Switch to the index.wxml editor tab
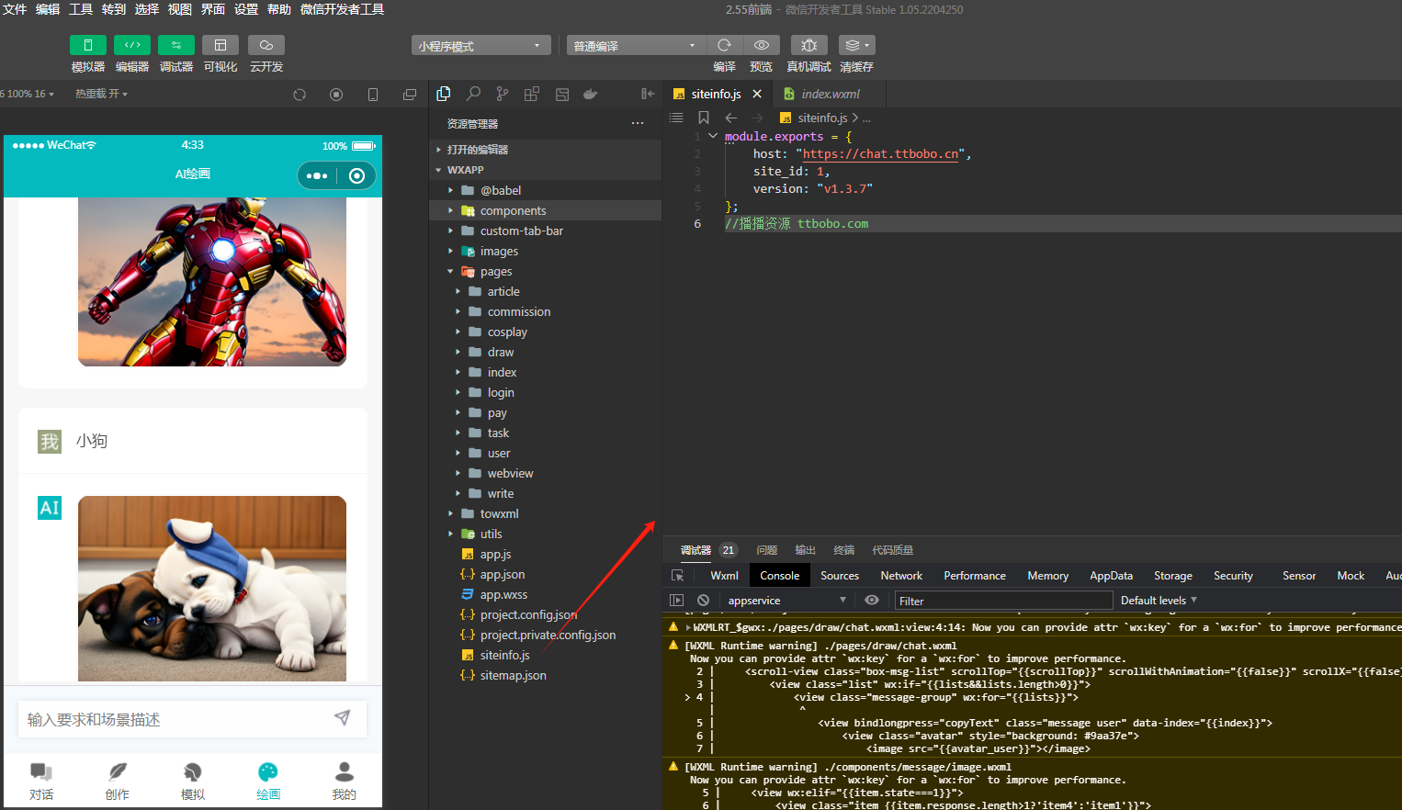Image resolution: width=1402 pixels, height=810 pixels. point(831,94)
